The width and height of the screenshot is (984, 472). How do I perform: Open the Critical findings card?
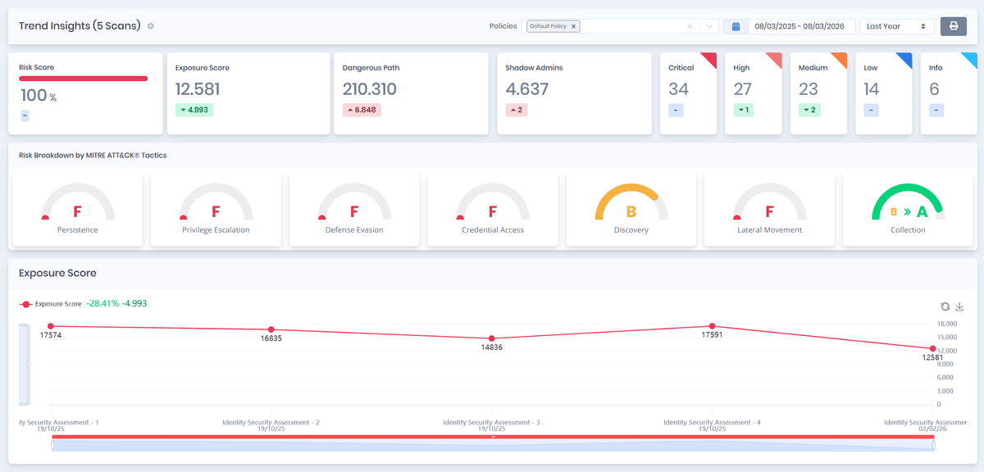(x=689, y=93)
